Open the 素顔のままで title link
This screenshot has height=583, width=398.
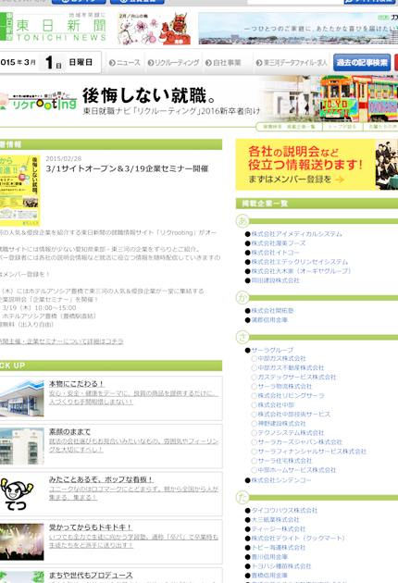[x=69, y=431]
